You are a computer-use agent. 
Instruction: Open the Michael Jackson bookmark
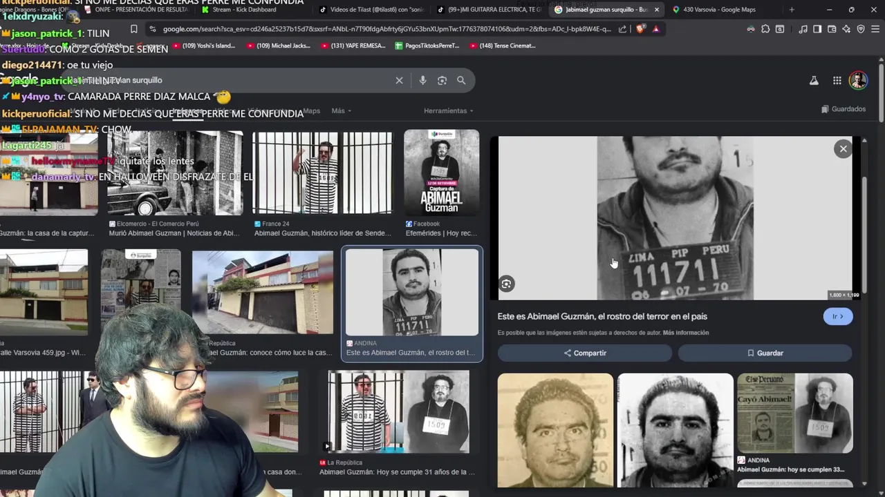tap(279, 46)
